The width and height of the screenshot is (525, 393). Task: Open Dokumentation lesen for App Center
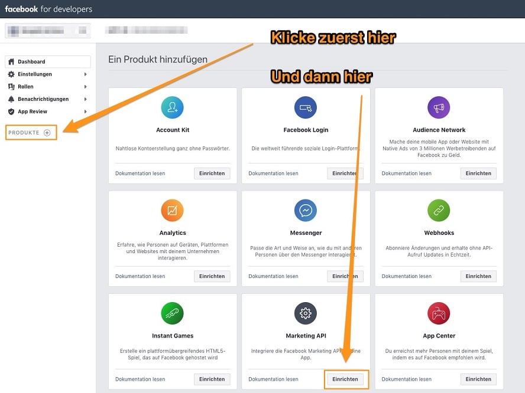pyautogui.click(x=407, y=379)
